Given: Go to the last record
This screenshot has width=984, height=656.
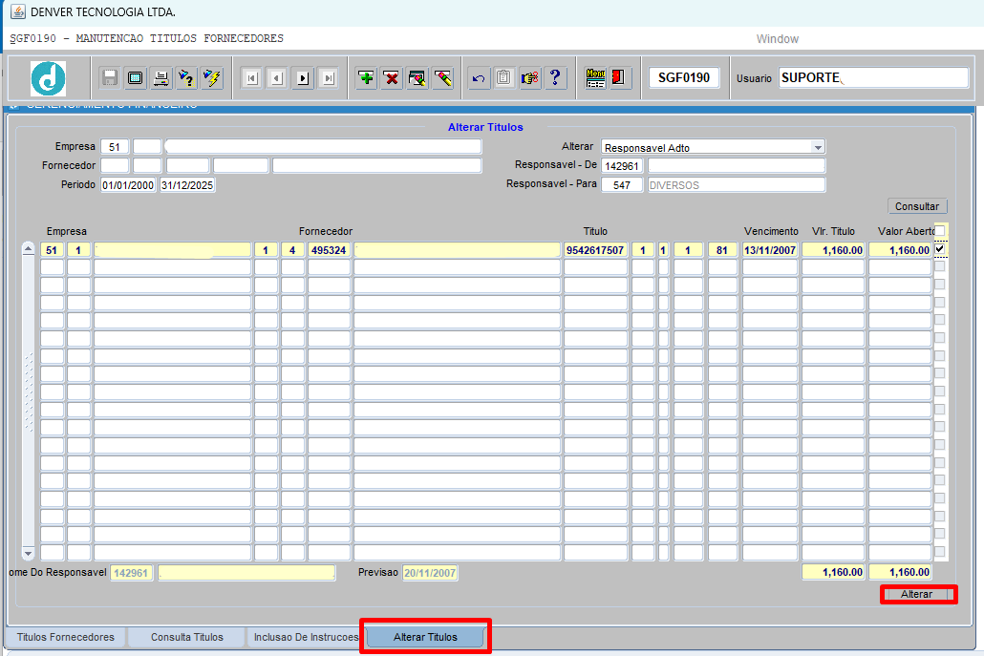Looking at the screenshot, I should coord(328,78).
